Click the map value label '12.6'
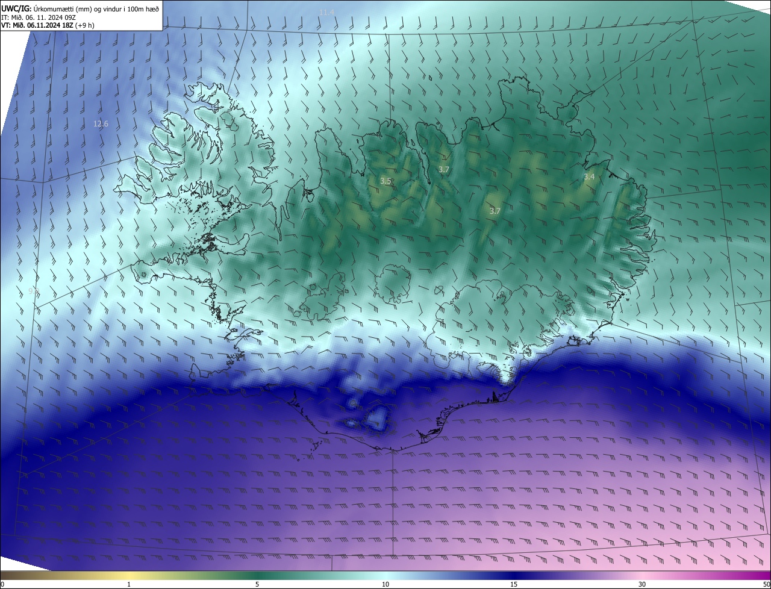This screenshot has width=771, height=589. click(101, 124)
